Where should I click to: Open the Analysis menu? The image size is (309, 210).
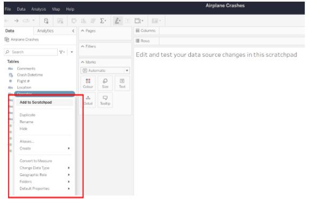(39, 9)
